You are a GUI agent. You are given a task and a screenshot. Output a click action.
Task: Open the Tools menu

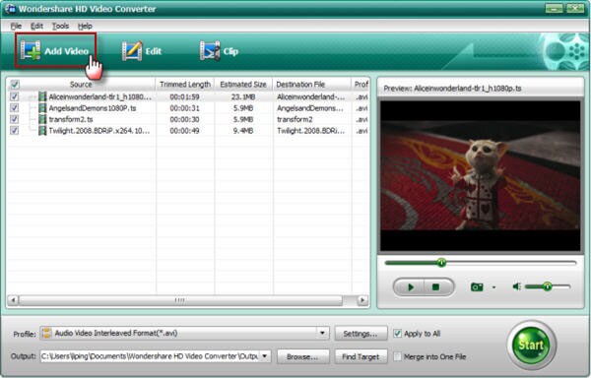click(60, 26)
